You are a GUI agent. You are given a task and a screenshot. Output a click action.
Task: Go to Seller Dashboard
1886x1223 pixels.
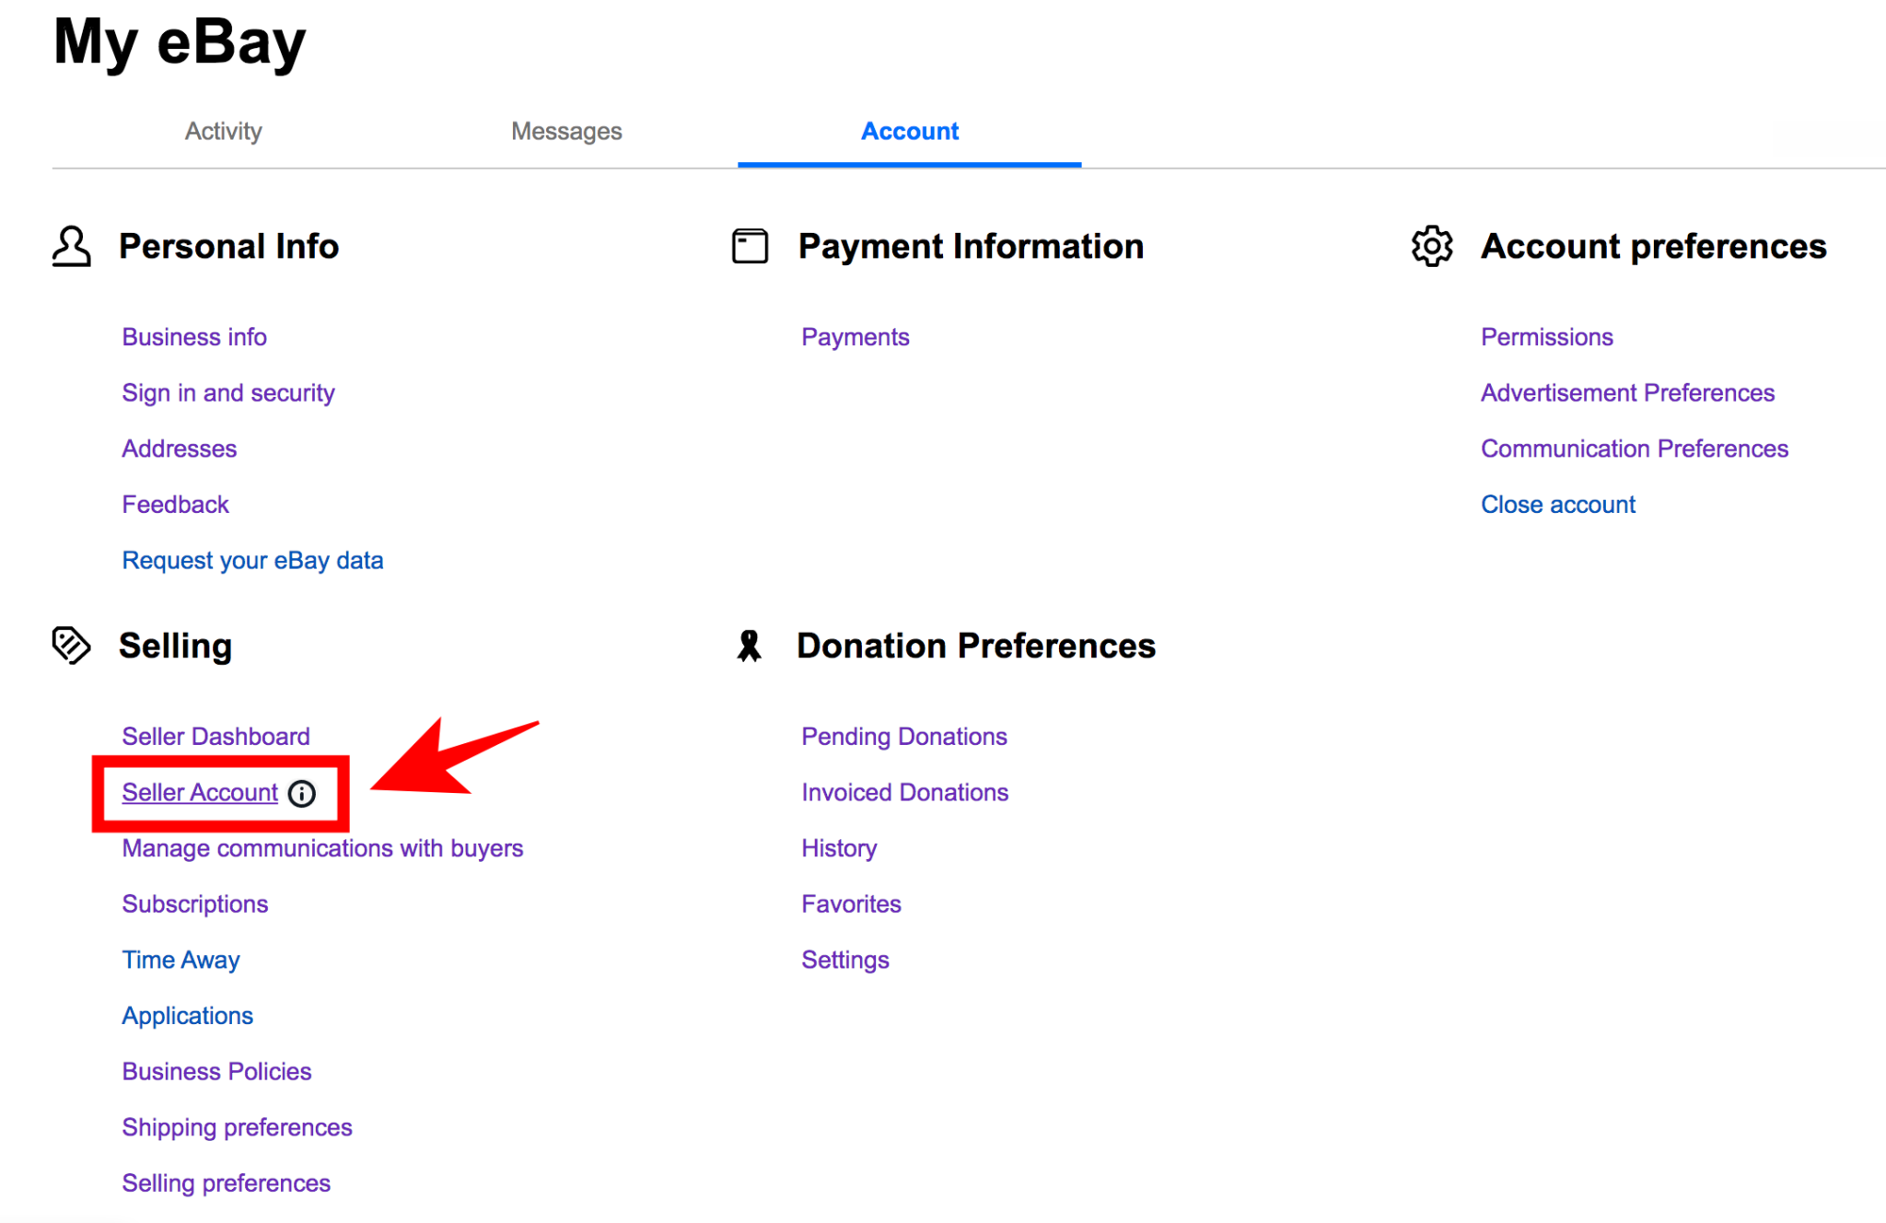[x=215, y=737]
